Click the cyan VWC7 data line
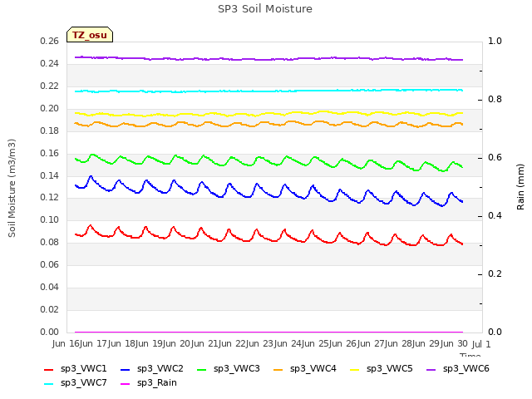Viewport: 532px width, 399px height. click(x=268, y=91)
